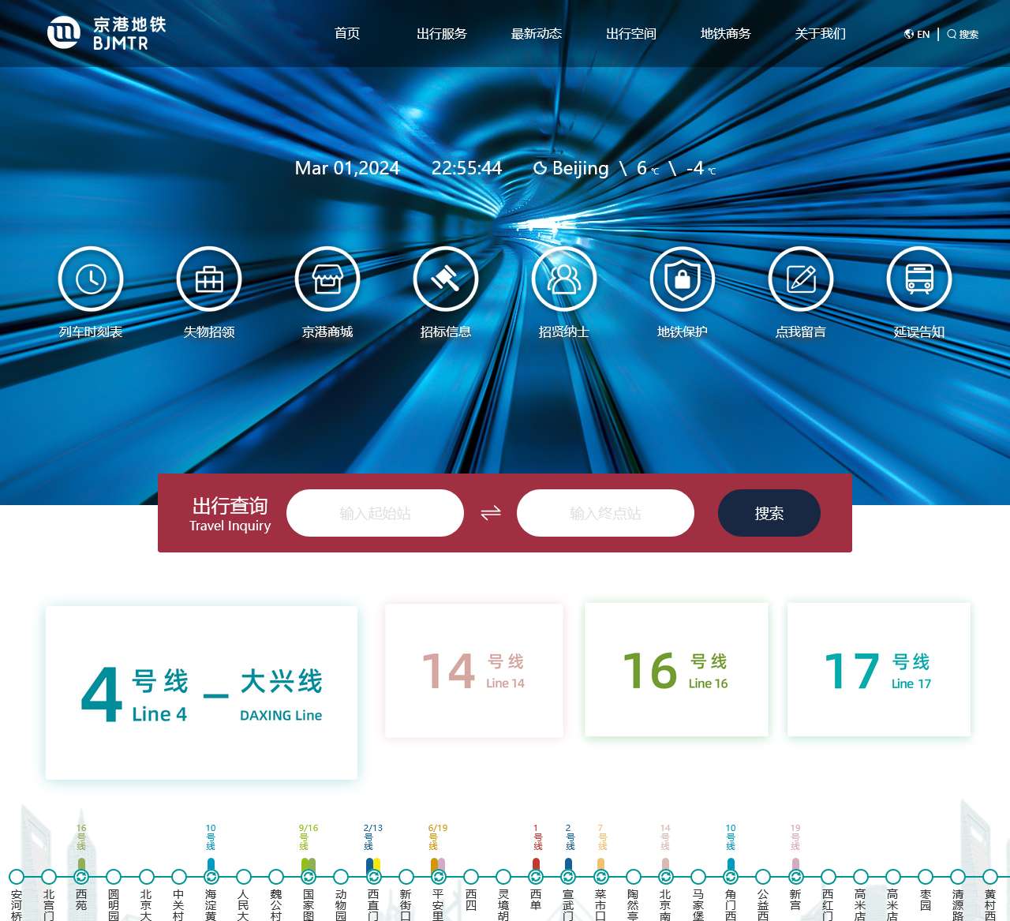Select the 西单 station marker on the line map

click(536, 877)
